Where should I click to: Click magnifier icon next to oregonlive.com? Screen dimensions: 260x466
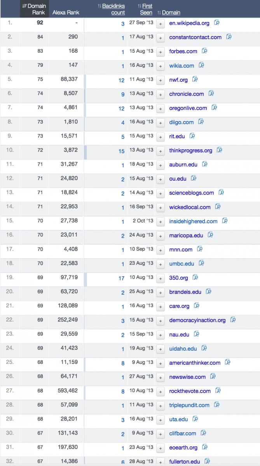pyautogui.click(x=214, y=108)
